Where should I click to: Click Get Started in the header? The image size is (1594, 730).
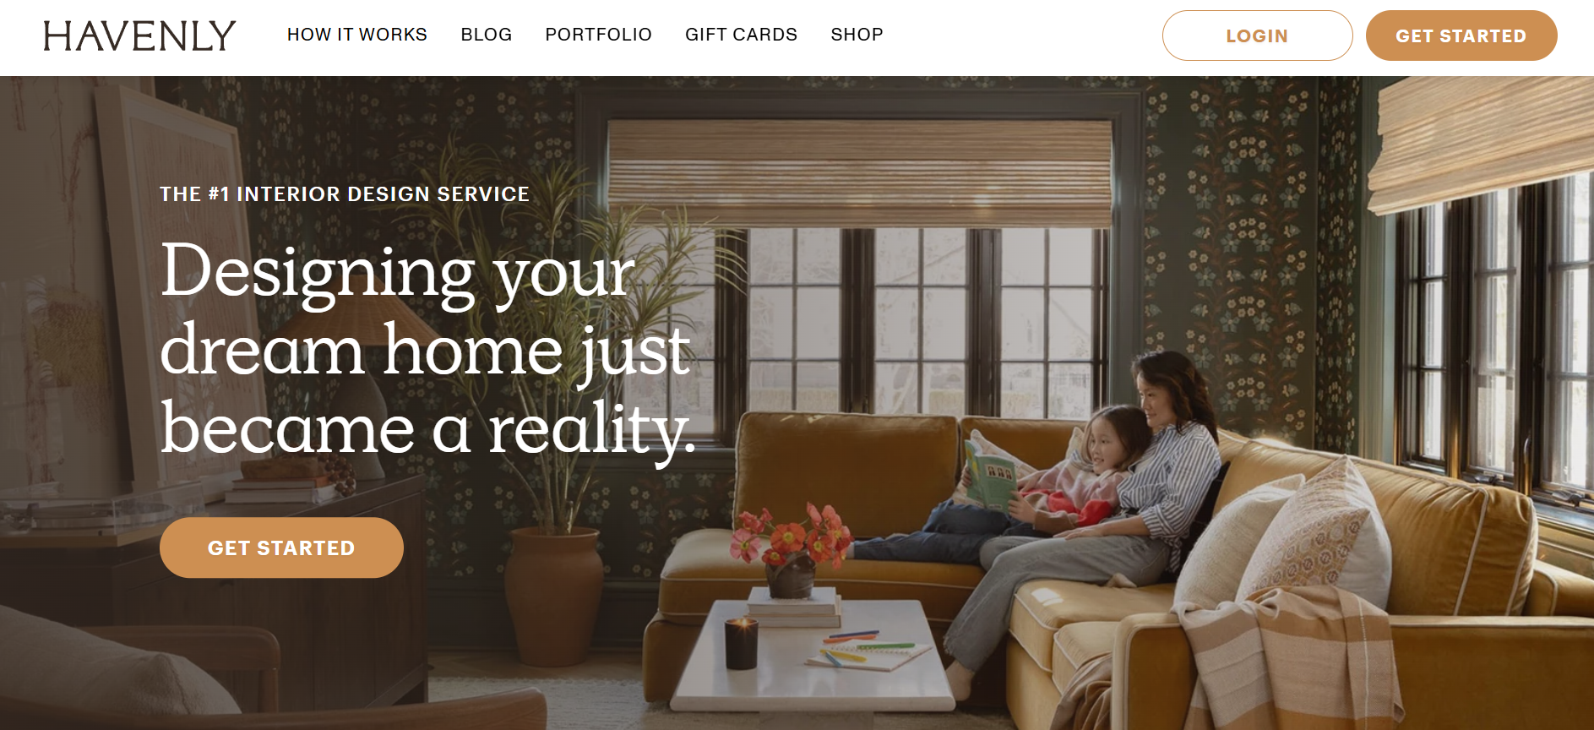[1461, 35]
